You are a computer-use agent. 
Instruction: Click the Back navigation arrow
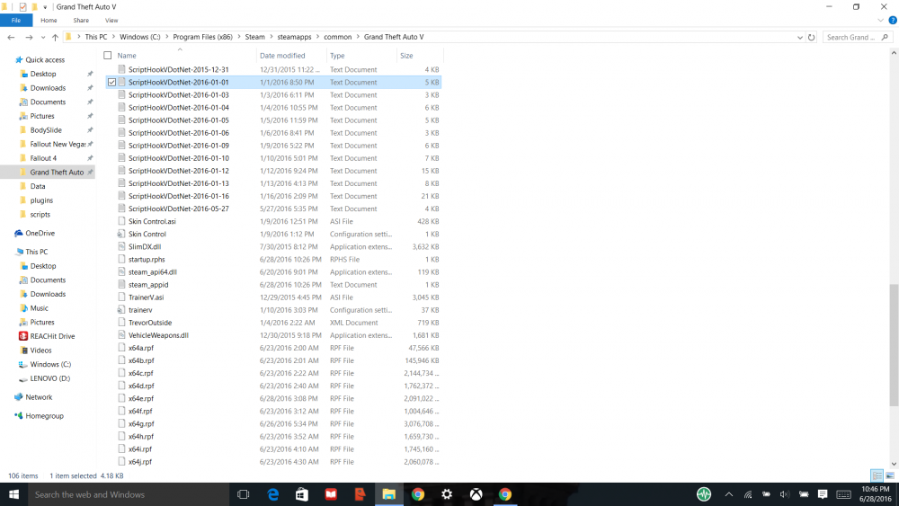11,37
